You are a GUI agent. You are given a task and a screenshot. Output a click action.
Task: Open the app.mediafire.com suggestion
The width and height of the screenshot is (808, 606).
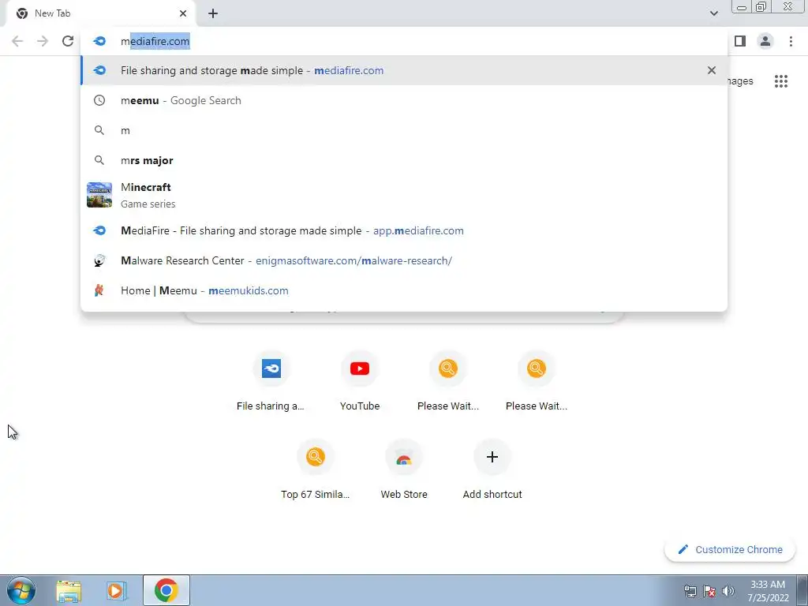(404, 230)
